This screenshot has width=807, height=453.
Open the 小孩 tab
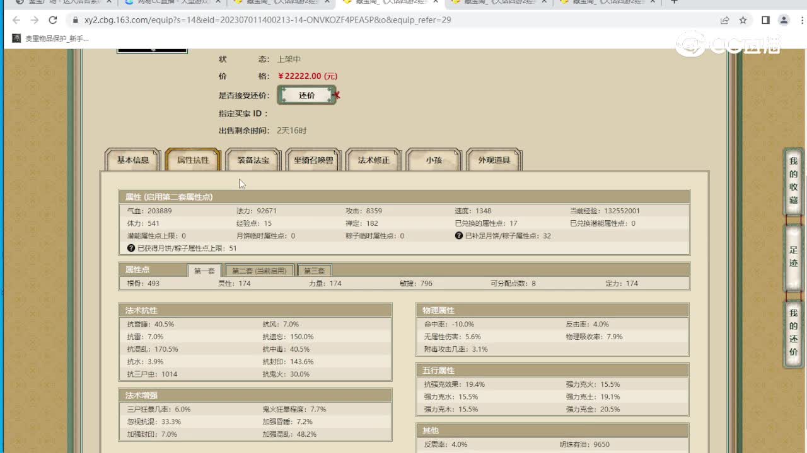[434, 160]
